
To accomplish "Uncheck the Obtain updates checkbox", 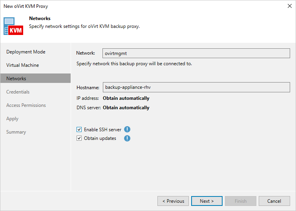I will point(79,138).
